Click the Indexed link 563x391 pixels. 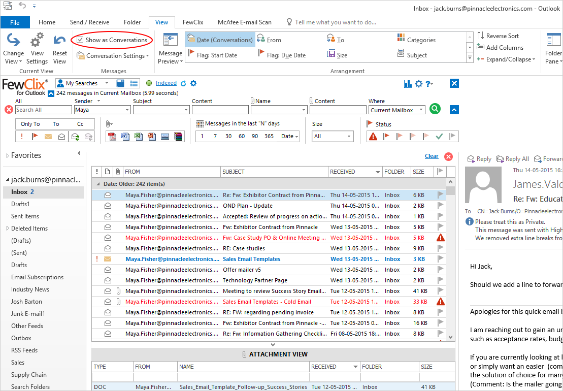click(x=166, y=83)
